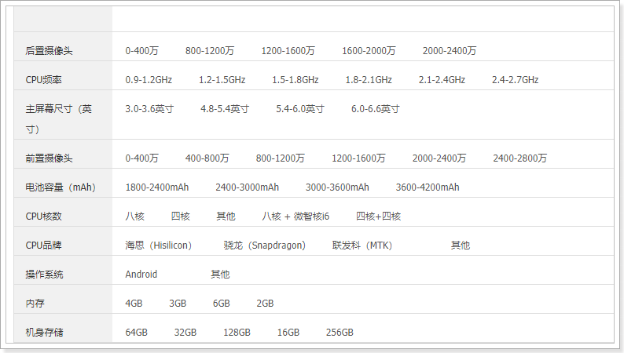The image size is (624, 353).
Task: Select rear camera 800-1200万 filter
Action: 210,51
